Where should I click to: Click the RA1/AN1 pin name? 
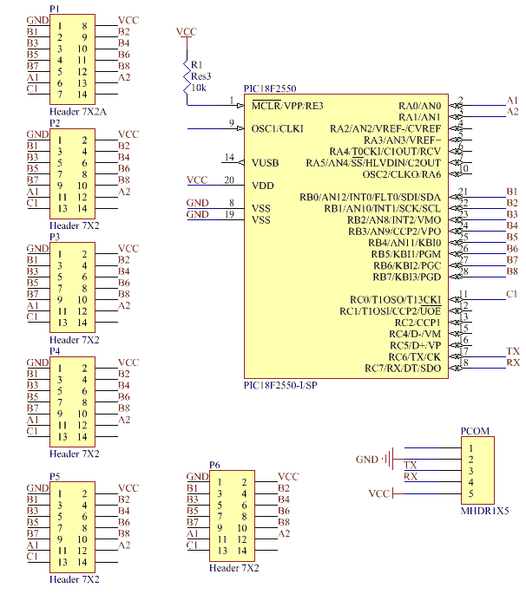419,117
